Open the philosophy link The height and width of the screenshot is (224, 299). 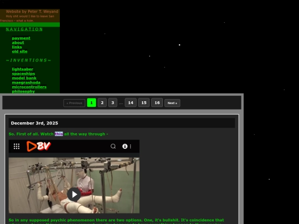pos(23,91)
